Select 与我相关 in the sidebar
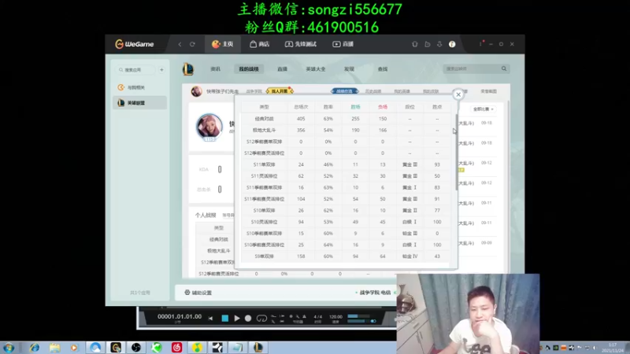 [x=139, y=87]
